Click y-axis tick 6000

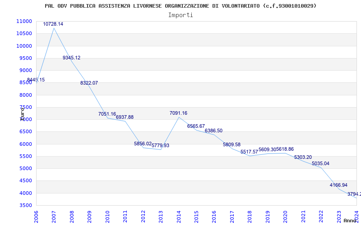tap(25, 144)
